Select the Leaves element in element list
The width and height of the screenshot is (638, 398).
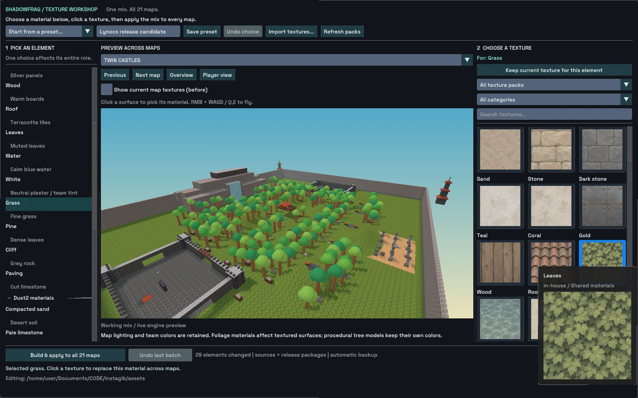tap(48, 132)
